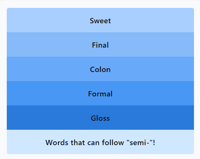Select the Gloss tile
200x159 pixels.
(x=100, y=118)
